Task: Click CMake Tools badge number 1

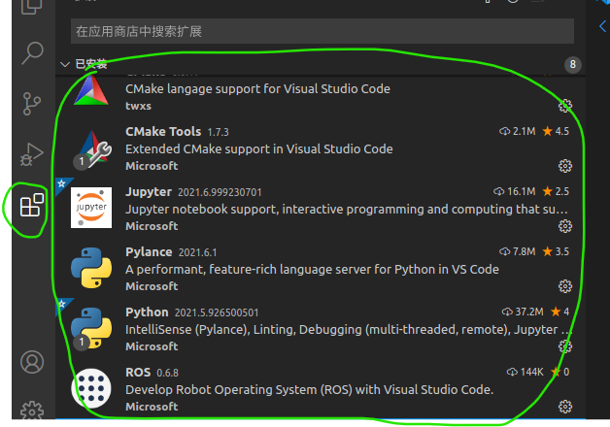Action: point(82,161)
